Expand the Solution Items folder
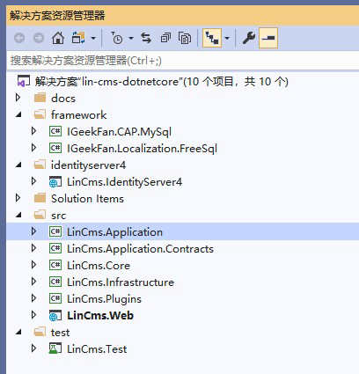The height and width of the screenshot is (374, 359). point(18,198)
